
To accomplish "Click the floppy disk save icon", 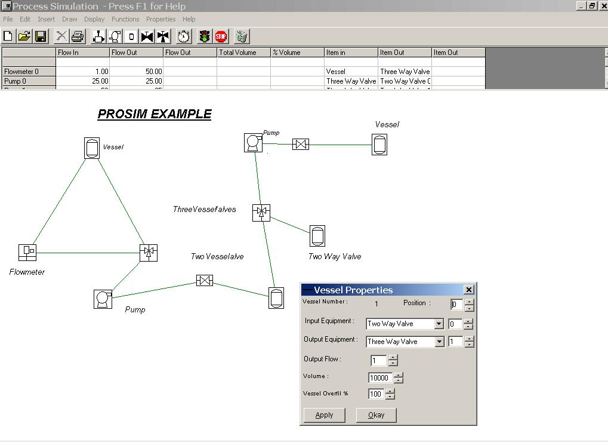I will (41, 36).
